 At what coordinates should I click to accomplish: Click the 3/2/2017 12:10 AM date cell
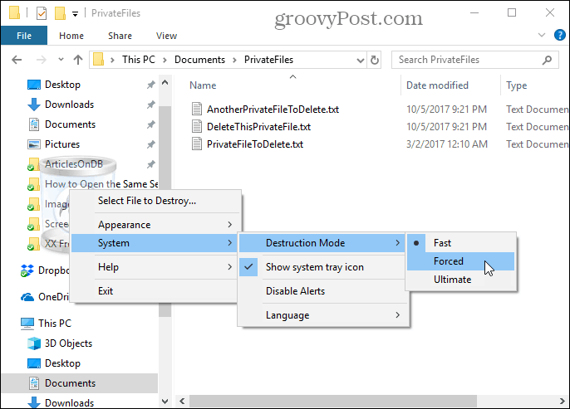pyautogui.click(x=447, y=144)
